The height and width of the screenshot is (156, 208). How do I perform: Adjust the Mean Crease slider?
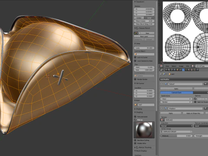pos(144,21)
